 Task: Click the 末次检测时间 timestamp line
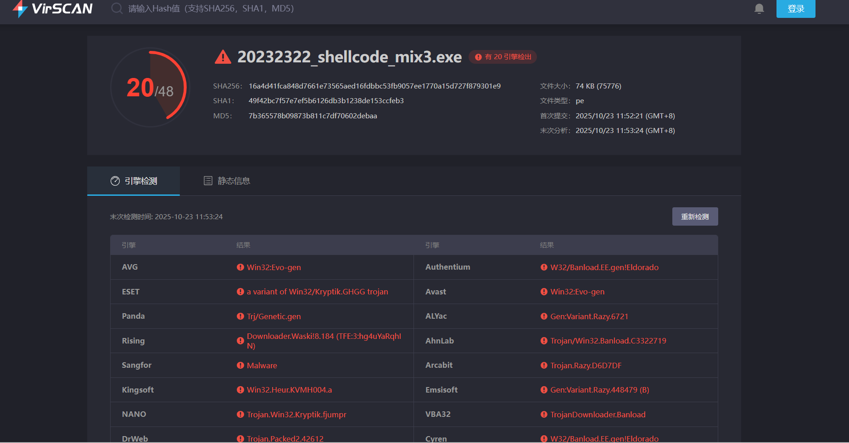[166, 217]
